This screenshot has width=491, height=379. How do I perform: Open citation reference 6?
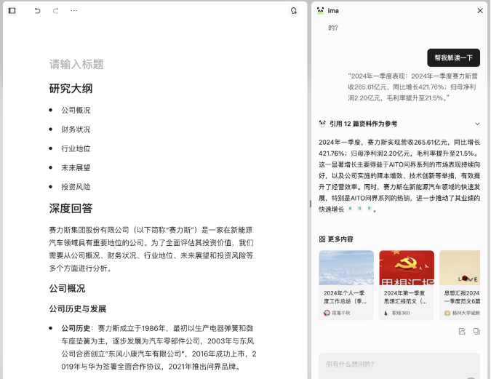click(360, 208)
